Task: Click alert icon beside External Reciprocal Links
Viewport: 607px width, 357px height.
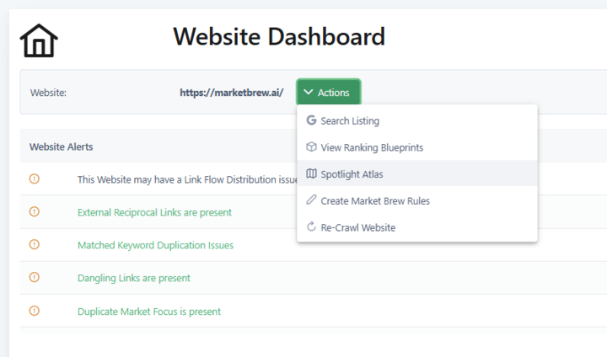Action: (x=35, y=211)
